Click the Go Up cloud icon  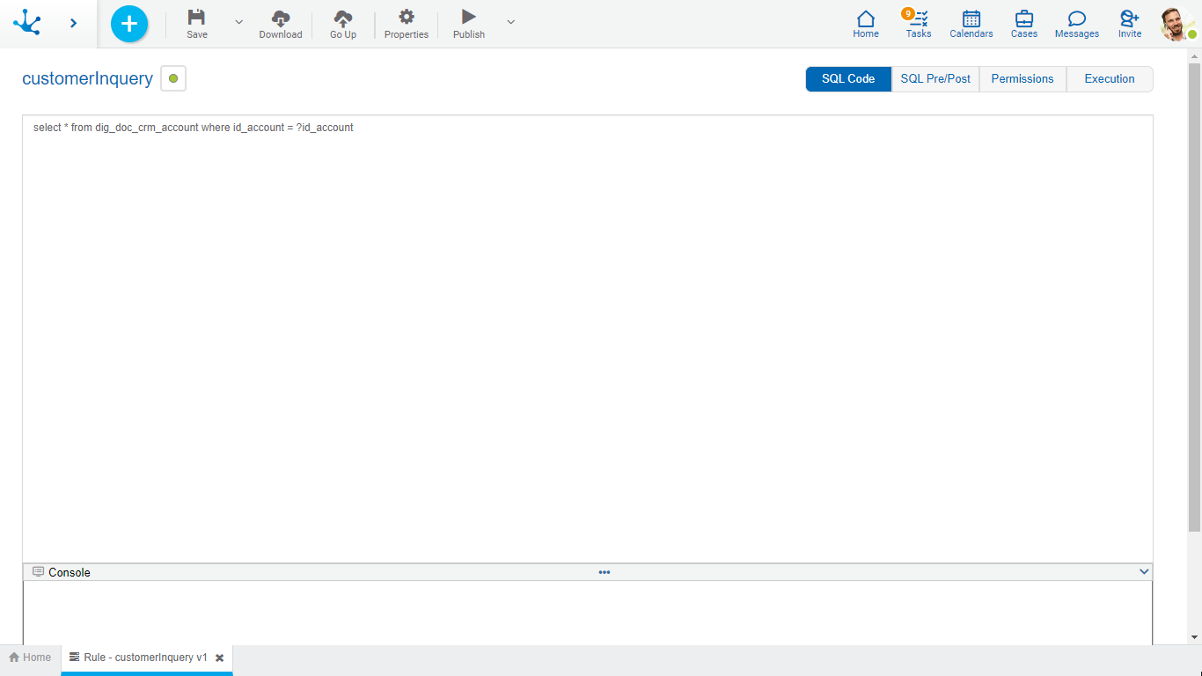click(343, 18)
